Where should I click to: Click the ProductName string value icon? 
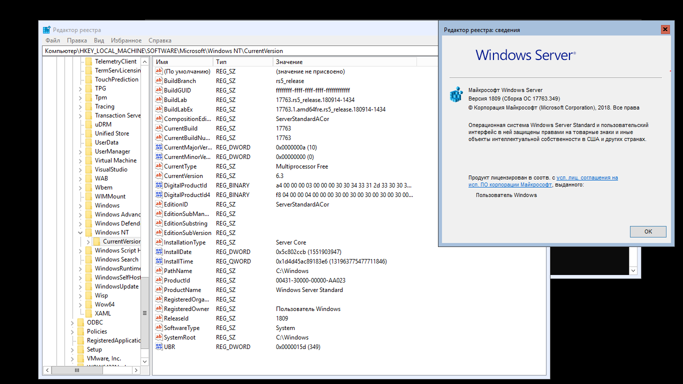(x=159, y=290)
